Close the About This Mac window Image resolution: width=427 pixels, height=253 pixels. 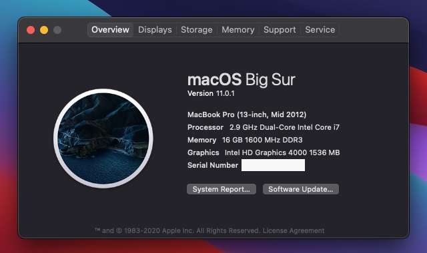(31, 30)
